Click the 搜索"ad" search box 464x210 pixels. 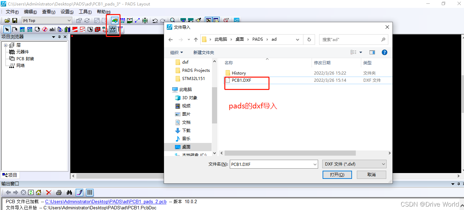pos(353,39)
